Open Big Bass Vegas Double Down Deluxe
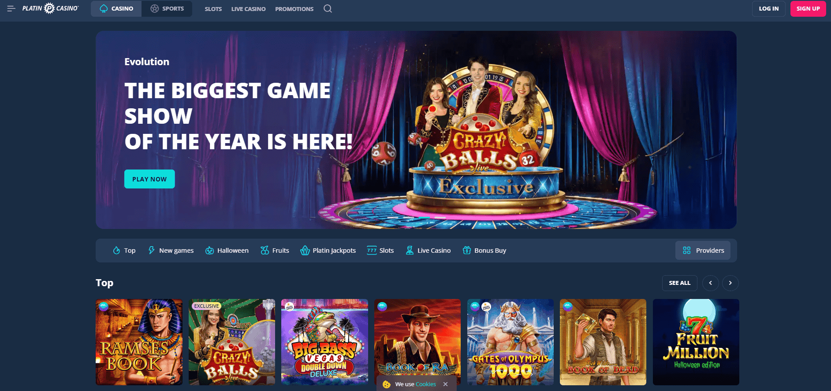831x391 pixels. click(x=324, y=342)
